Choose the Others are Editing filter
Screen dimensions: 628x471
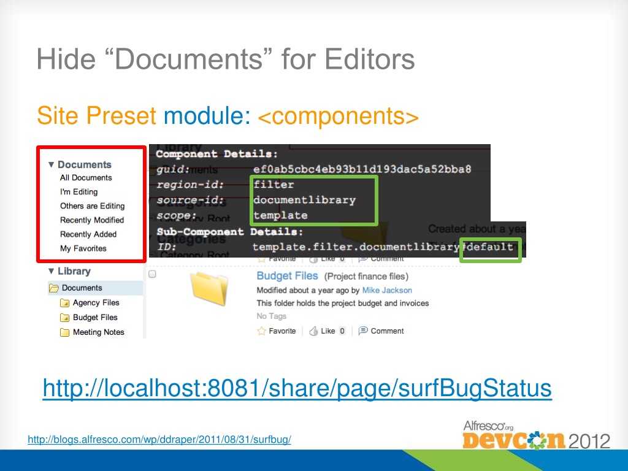click(x=92, y=206)
